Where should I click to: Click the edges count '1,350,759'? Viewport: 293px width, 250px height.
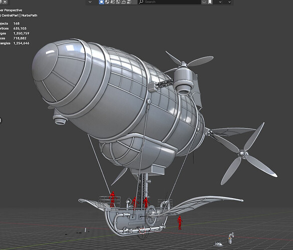pos(22,33)
